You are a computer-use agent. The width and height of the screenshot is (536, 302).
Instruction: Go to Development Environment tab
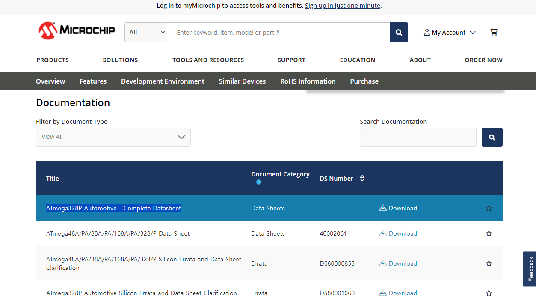coord(163,81)
